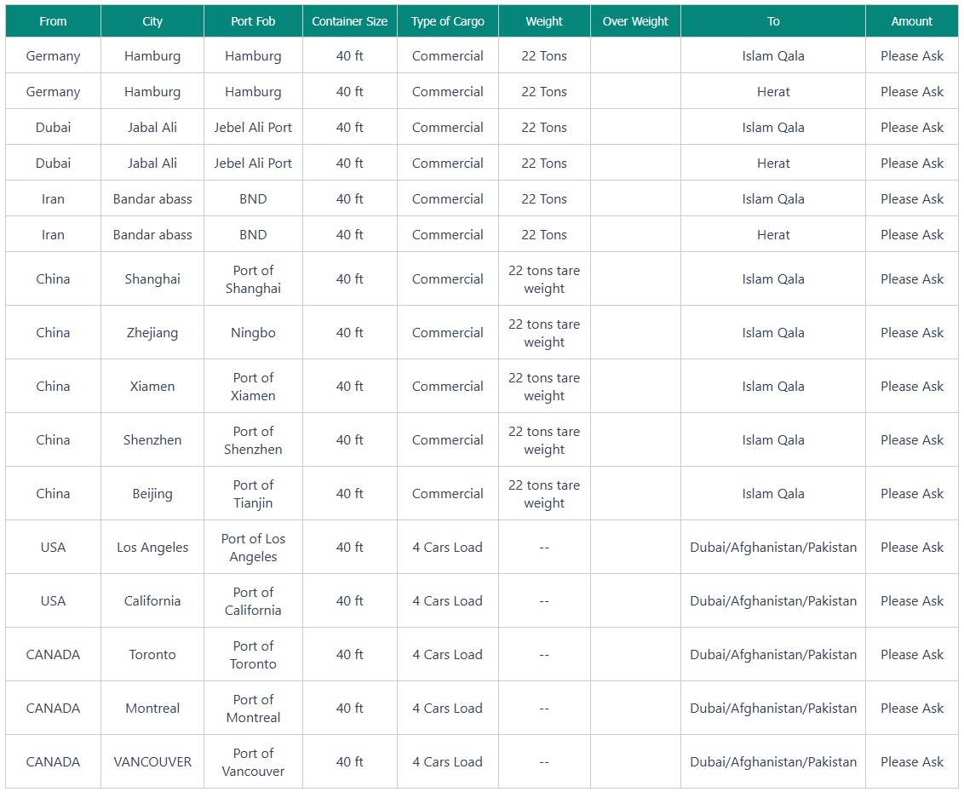Select the "Port of Los Angeles" cell
This screenshot has width=964, height=792.
click(253, 548)
